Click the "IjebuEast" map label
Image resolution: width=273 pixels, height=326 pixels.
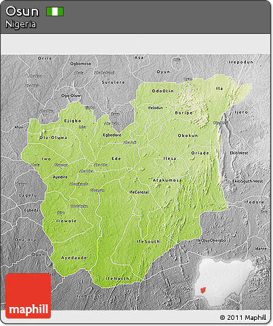click(90, 296)
